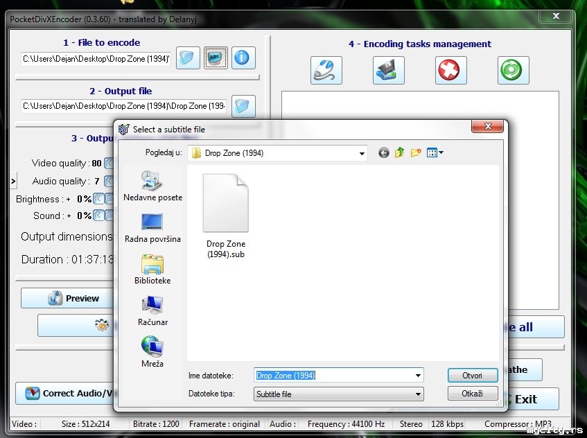The image size is (587, 438).
Task: Create a new folder icon in dialog
Action: [416, 152]
